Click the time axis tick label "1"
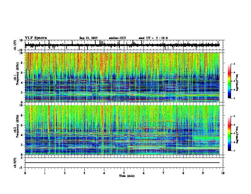This screenshot has width=251, height=194. [45, 173]
